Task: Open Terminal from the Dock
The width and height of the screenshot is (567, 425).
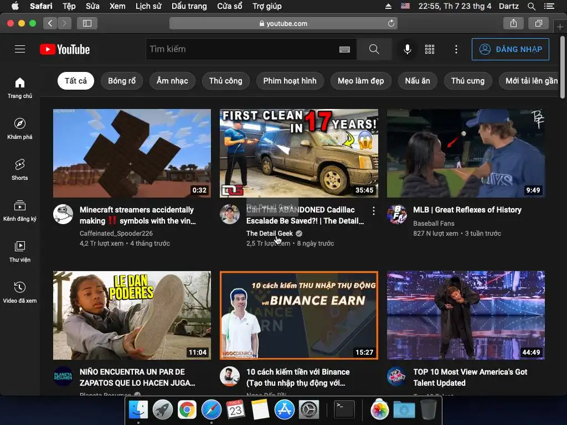Action: pyautogui.click(x=344, y=410)
